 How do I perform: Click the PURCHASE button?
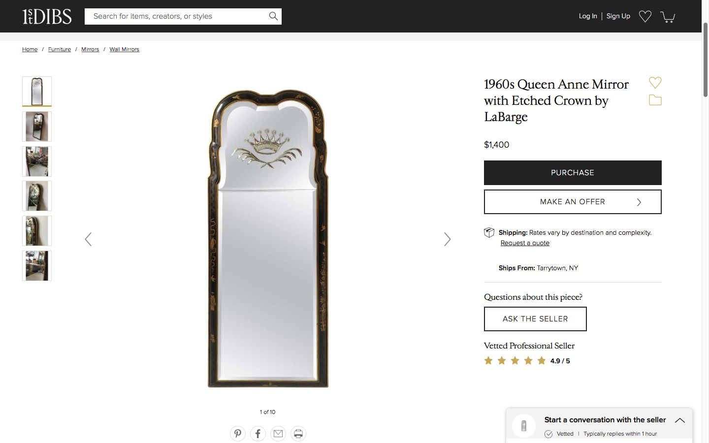tap(573, 173)
